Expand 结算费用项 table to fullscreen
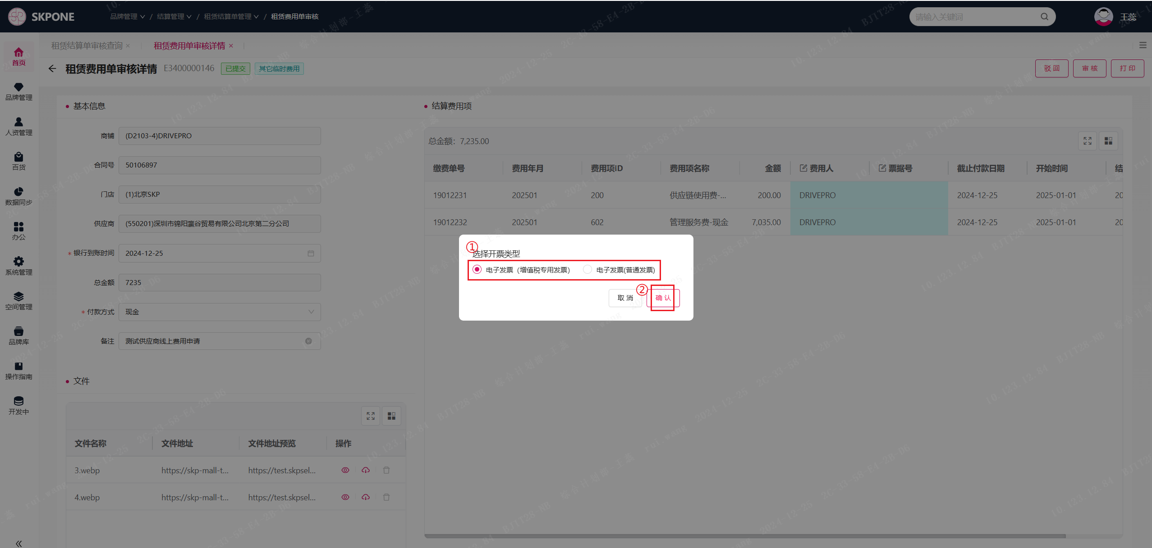1152x548 pixels. click(1088, 141)
